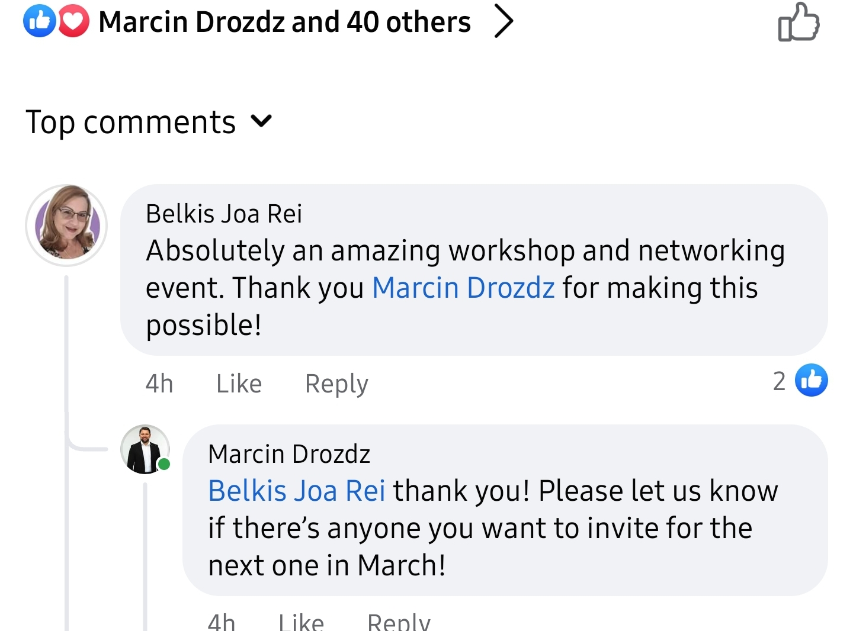Open Belkis Joa Rei comment author name
The height and width of the screenshot is (631, 853).
[224, 214]
